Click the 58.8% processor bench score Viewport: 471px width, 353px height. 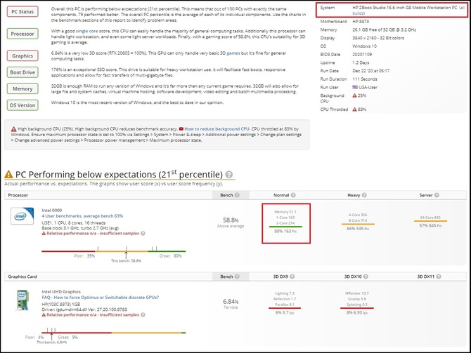pyautogui.click(x=231, y=220)
